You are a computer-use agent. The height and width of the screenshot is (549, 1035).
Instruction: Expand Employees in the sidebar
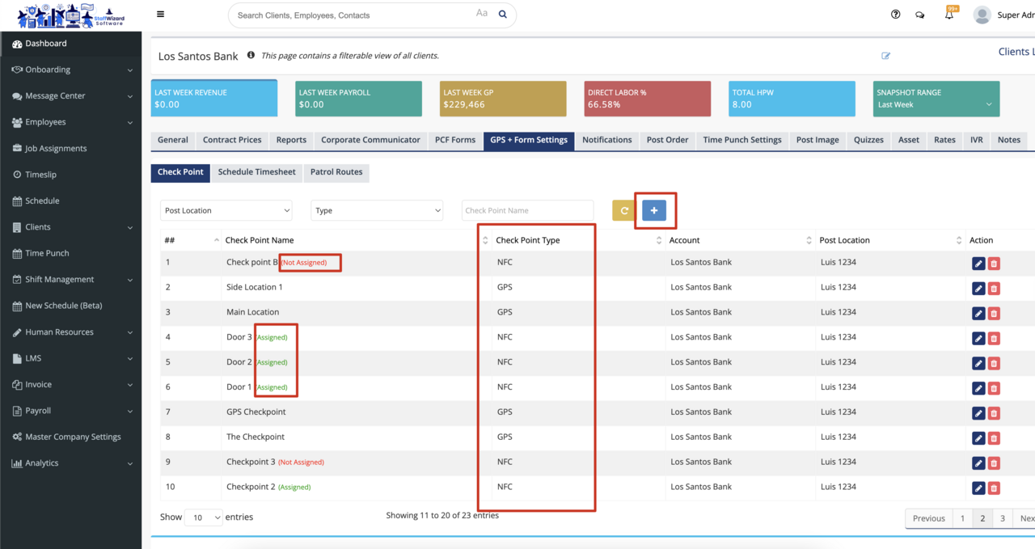click(71, 122)
